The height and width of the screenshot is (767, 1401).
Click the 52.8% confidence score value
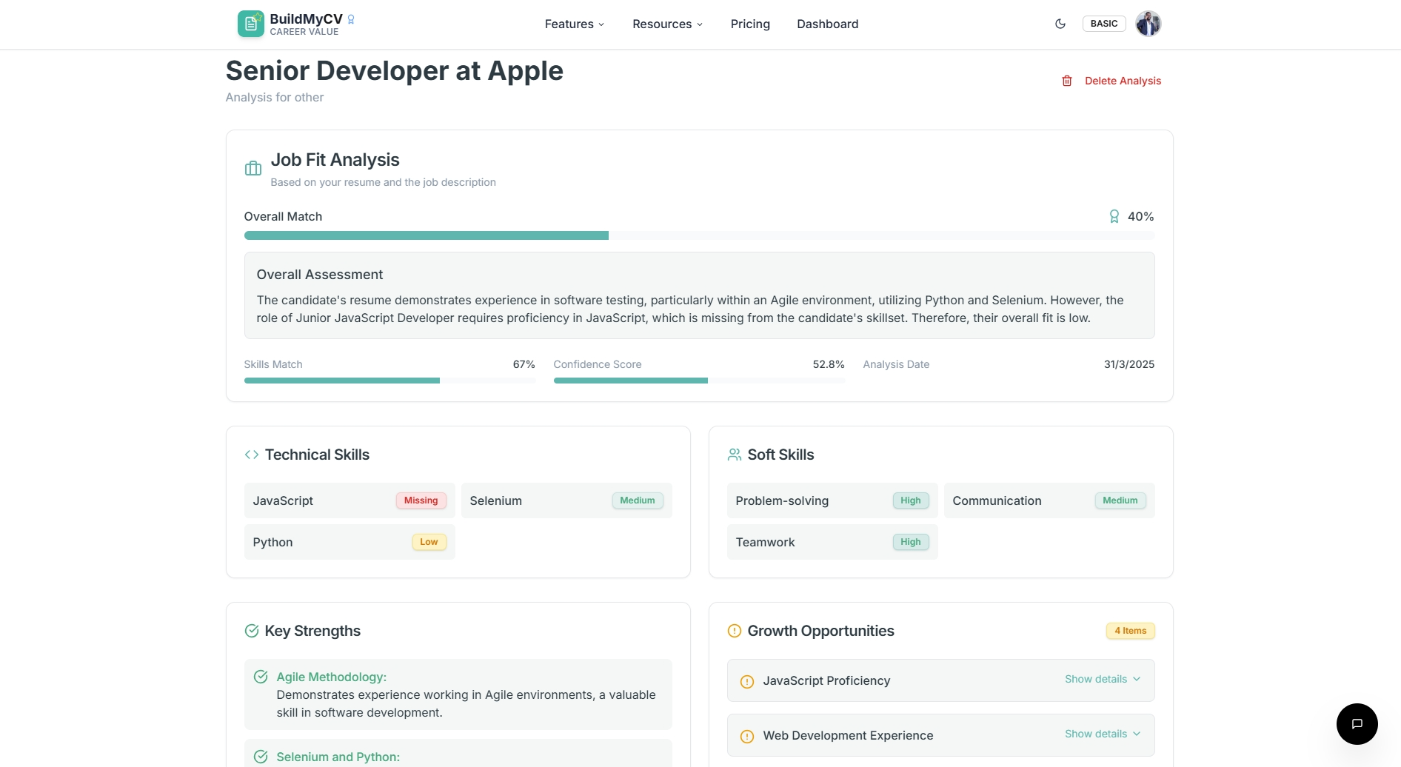coord(829,364)
